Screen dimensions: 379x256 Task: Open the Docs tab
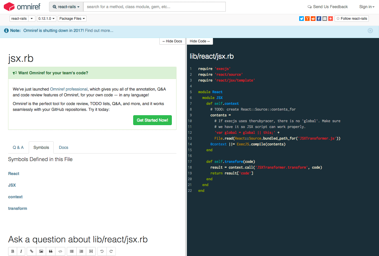[64, 147]
